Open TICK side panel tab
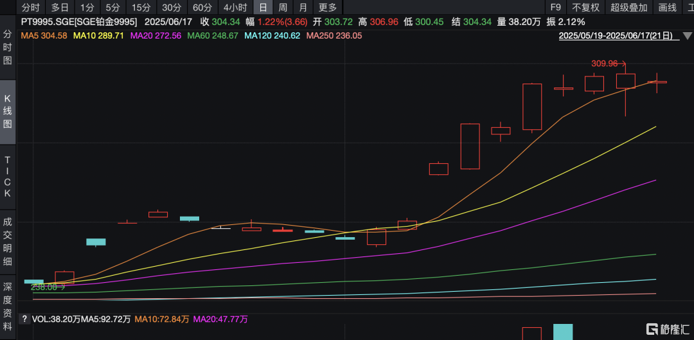 8,177
